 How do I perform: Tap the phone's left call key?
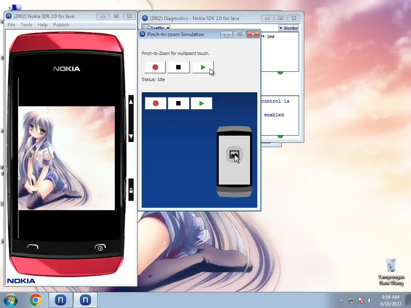pos(33,247)
